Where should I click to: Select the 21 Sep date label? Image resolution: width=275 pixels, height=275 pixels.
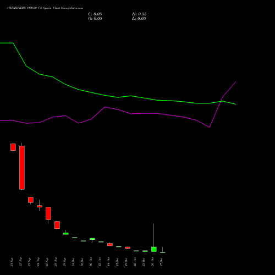point(12,262)
